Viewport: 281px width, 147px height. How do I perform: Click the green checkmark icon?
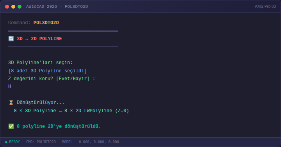pyautogui.click(x=11, y=126)
